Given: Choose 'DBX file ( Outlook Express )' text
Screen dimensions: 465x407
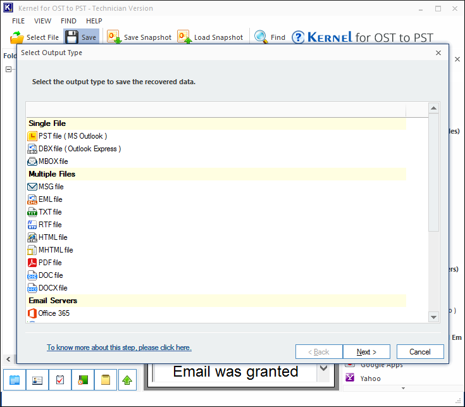Looking at the screenshot, I should (80, 149).
